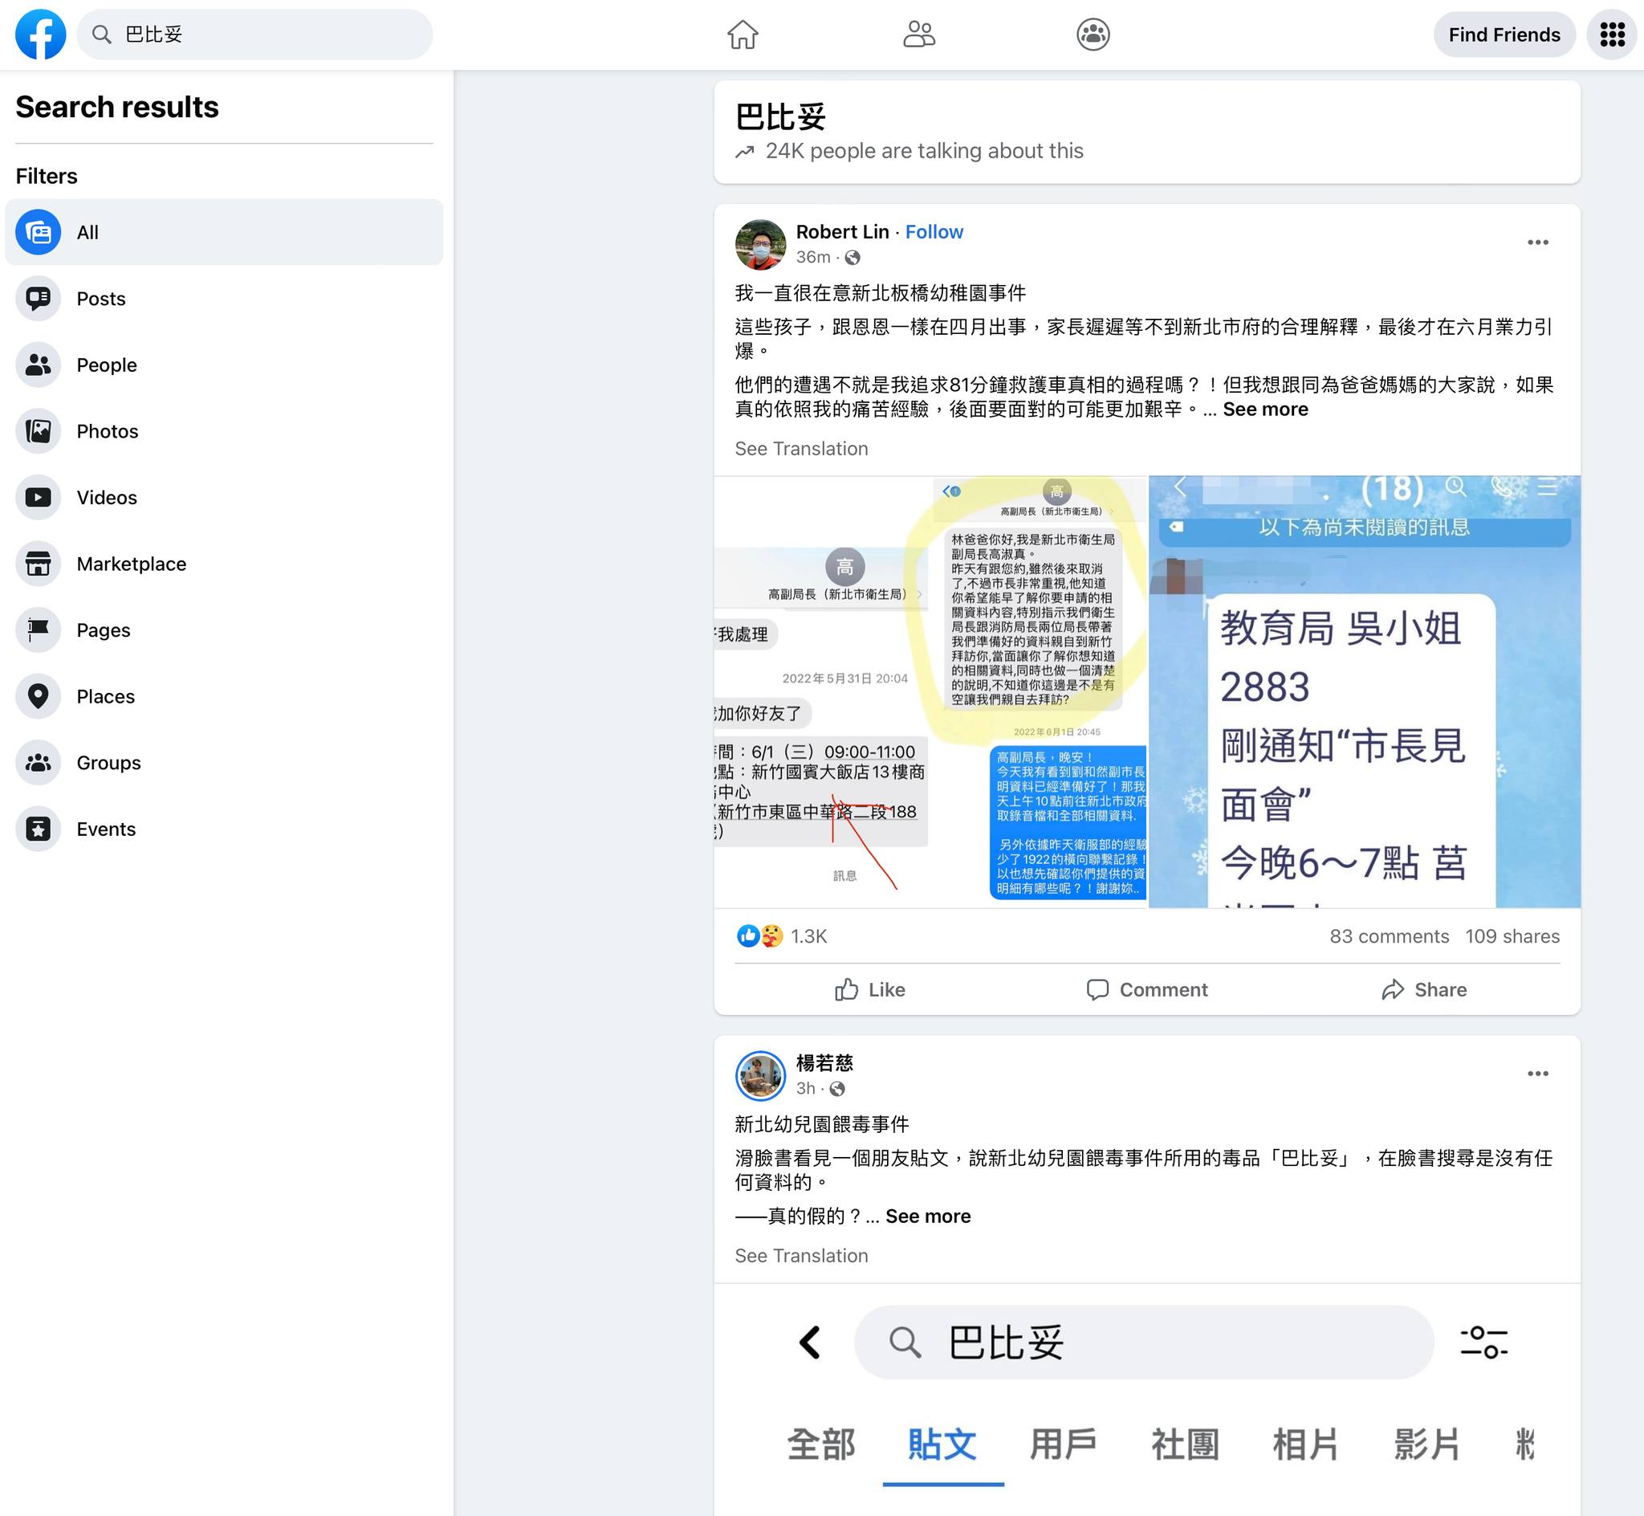Click the Videos filter icon
1644x1516 pixels.
pos(38,497)
